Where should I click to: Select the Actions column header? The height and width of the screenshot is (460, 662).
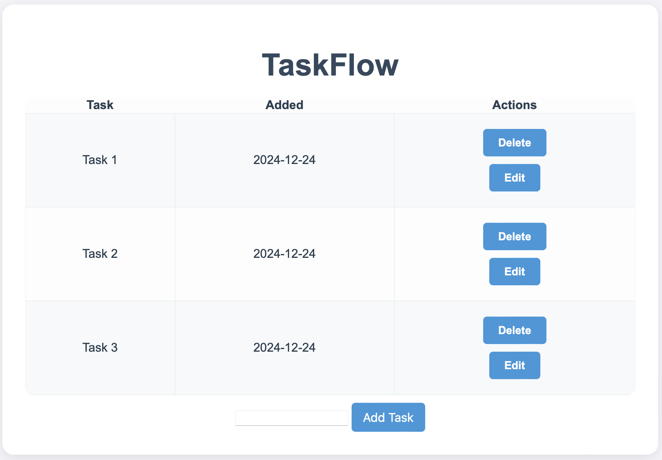tap(514, 105)
